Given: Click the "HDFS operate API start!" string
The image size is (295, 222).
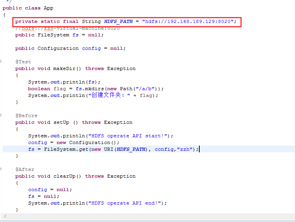Looking at the screenshot, I should (x=128, y=136).
